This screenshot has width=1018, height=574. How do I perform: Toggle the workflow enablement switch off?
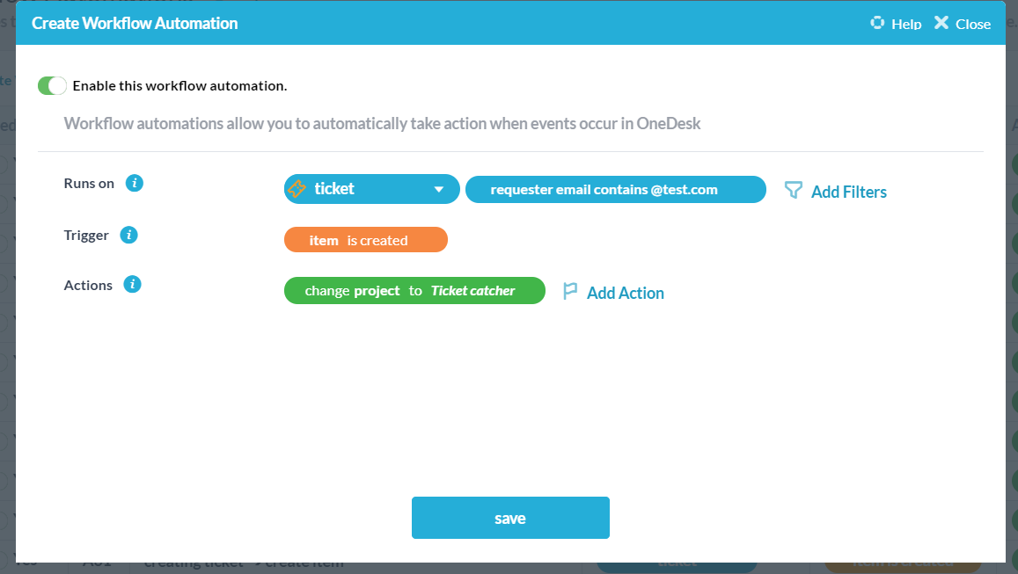pyautogui.click(x=52, y=85)
